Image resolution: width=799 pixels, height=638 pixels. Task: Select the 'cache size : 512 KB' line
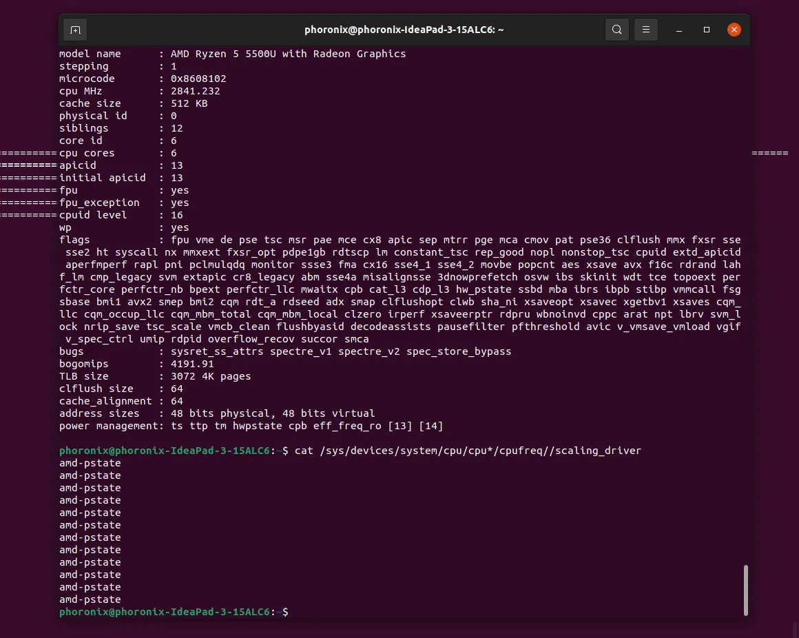pyautogui.click(x=134, y=103)
